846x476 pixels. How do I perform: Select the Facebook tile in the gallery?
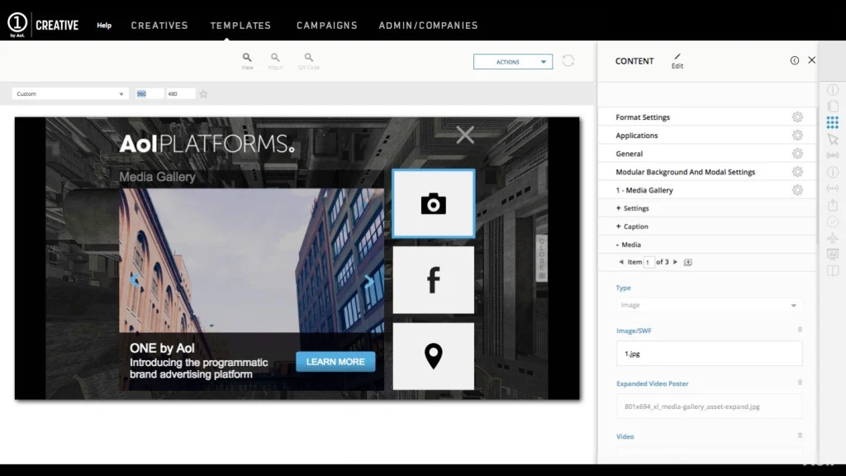click(x=433, y=279)
